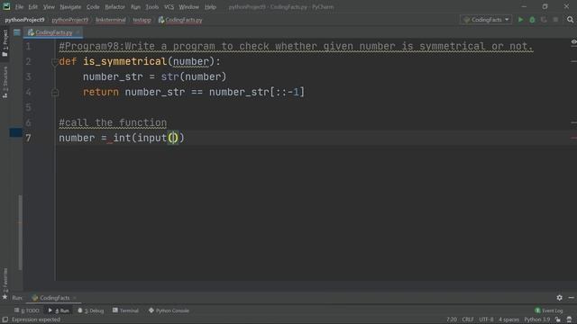
Task: Toggle the Structure tool window sidebar button
Action: tap(5, 82)
